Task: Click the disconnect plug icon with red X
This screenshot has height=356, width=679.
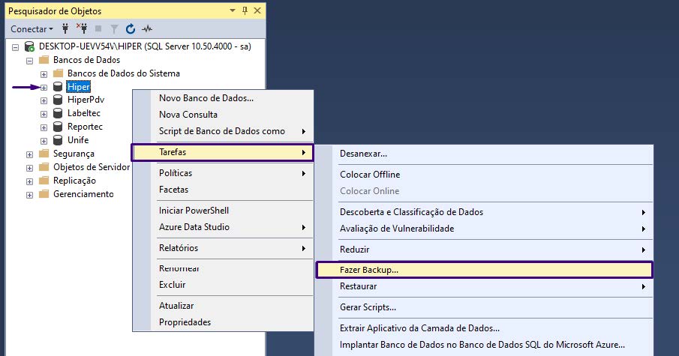Action: click(x=83, y=28)
